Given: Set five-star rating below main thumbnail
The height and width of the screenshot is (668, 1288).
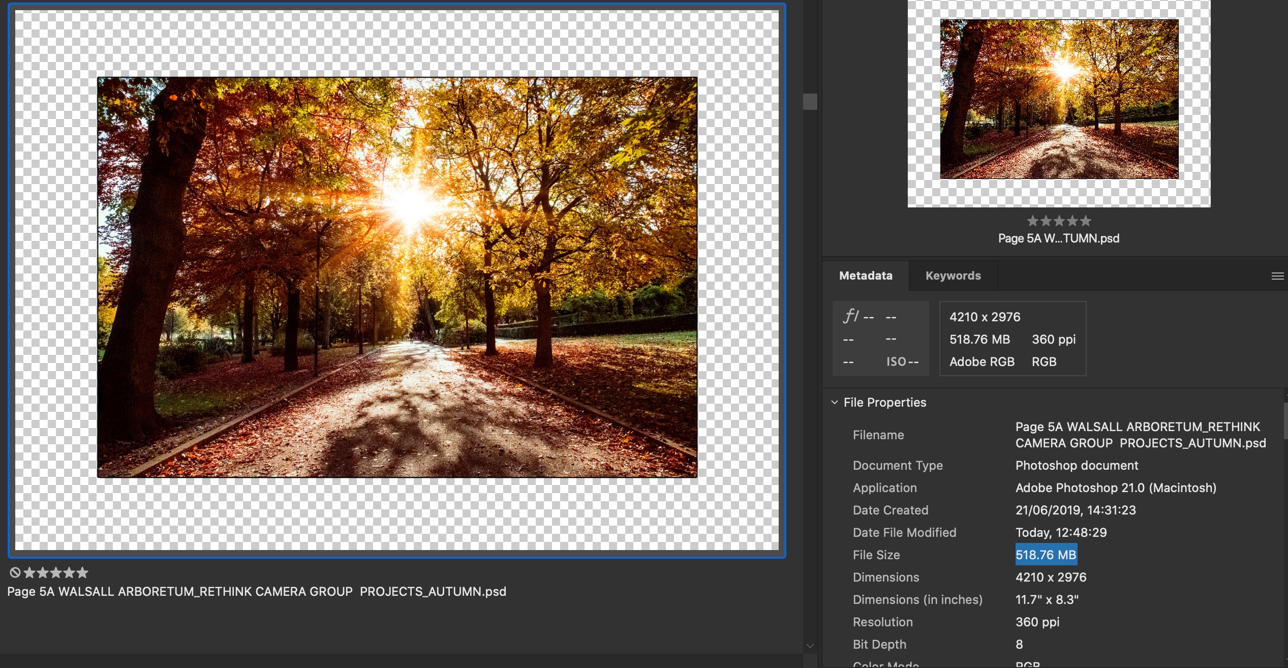Looking at the screenshot, I should 82,573.
